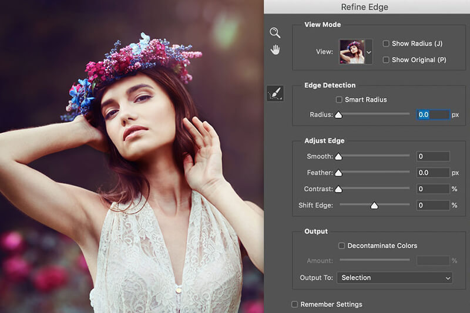
Task: Select the Hand pan tool
Action: [275, 50]
